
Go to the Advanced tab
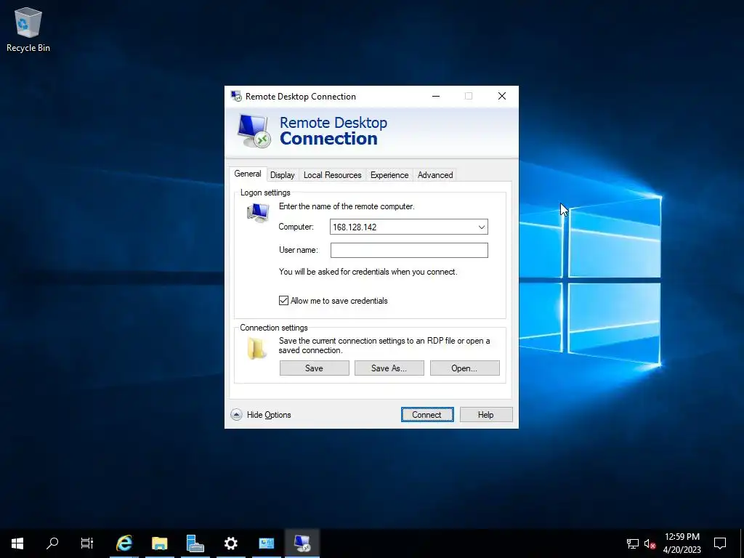pyautogui.click(x=435, y=175)
